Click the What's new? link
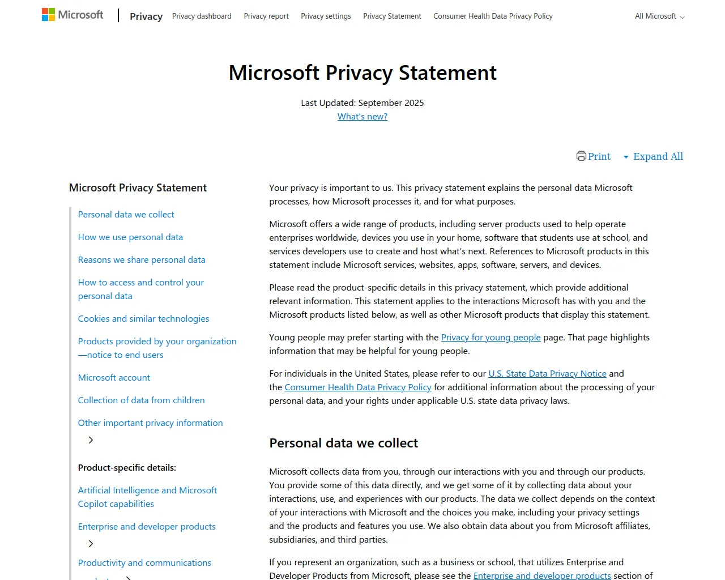725x580 pixels. click(362, 117)
